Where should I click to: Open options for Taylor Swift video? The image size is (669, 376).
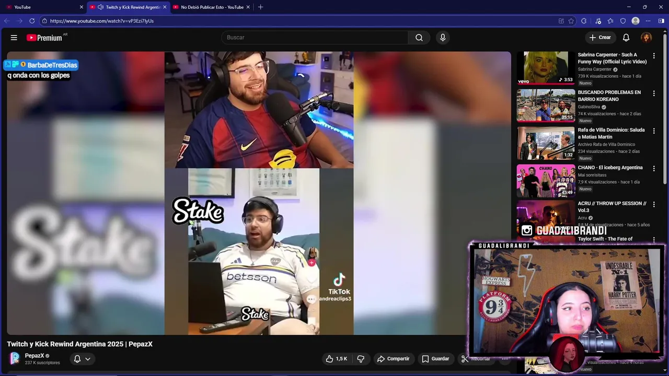pos(654,240)
